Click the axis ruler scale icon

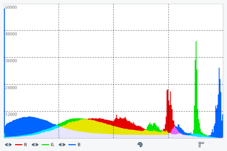201,145
